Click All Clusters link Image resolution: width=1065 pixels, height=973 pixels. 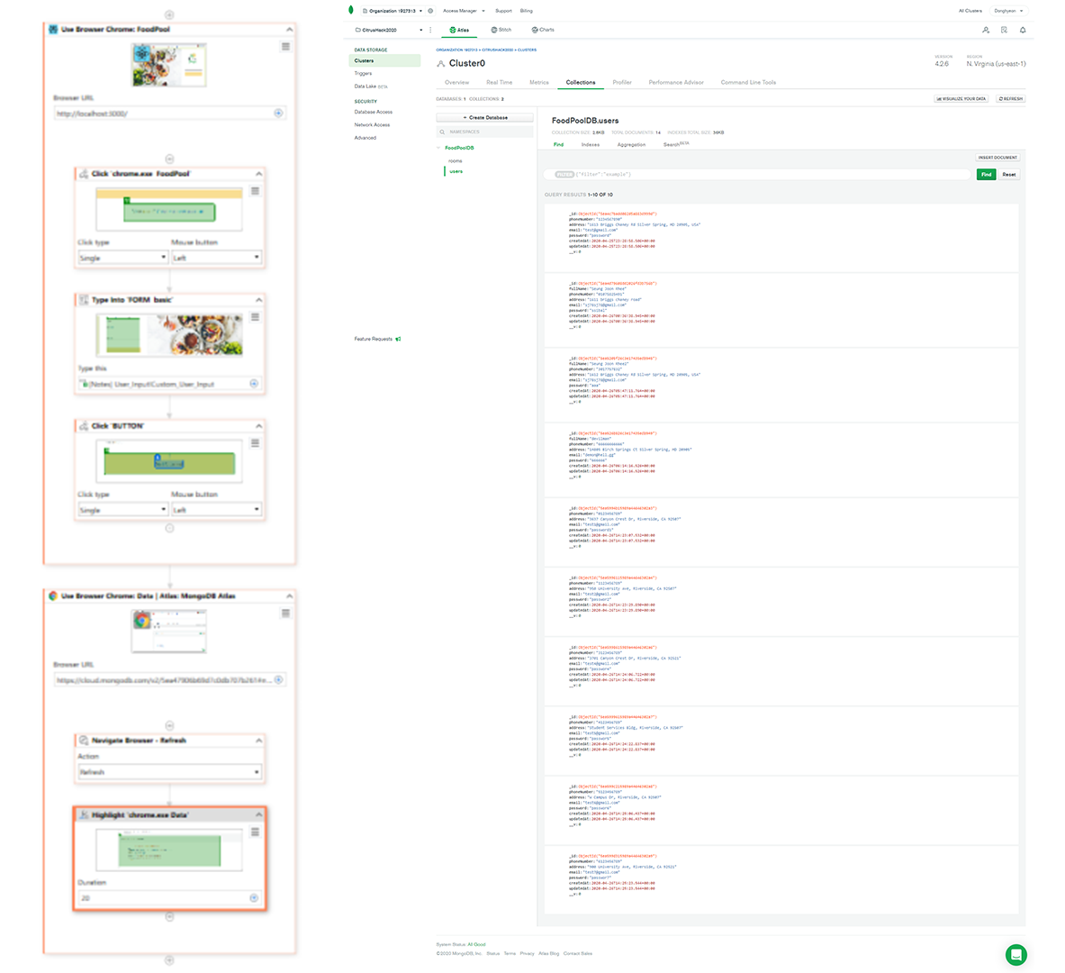(x=970, y=11)
